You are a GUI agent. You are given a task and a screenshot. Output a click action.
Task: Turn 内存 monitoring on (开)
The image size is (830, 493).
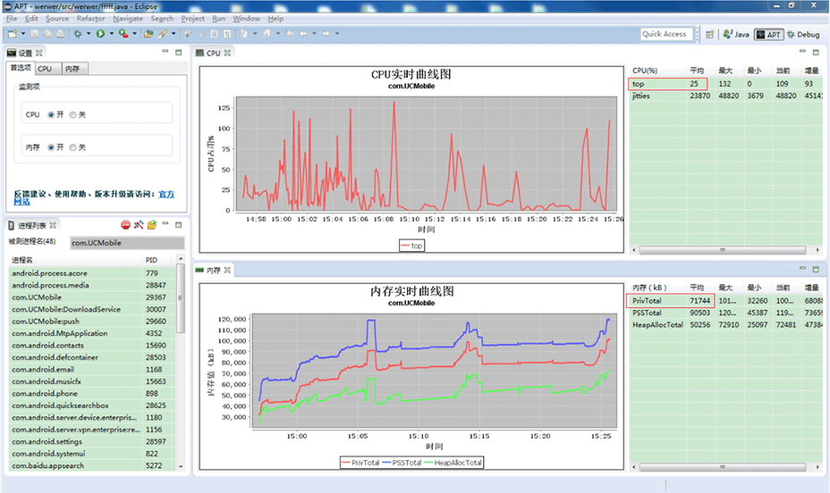click(51, 147)
